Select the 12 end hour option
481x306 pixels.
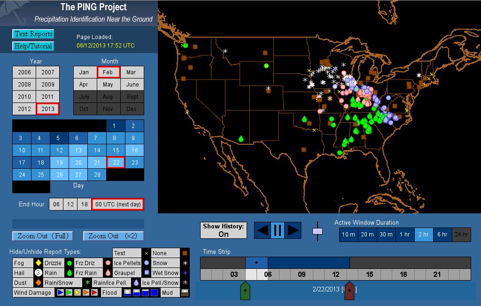pyautogui.click(x=70, y=204)
